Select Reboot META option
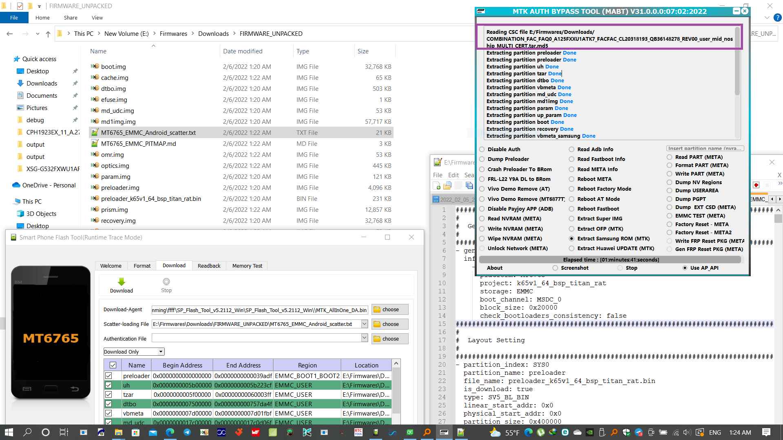This screenshot has height=440, width=783. click(x=572, y=179)
